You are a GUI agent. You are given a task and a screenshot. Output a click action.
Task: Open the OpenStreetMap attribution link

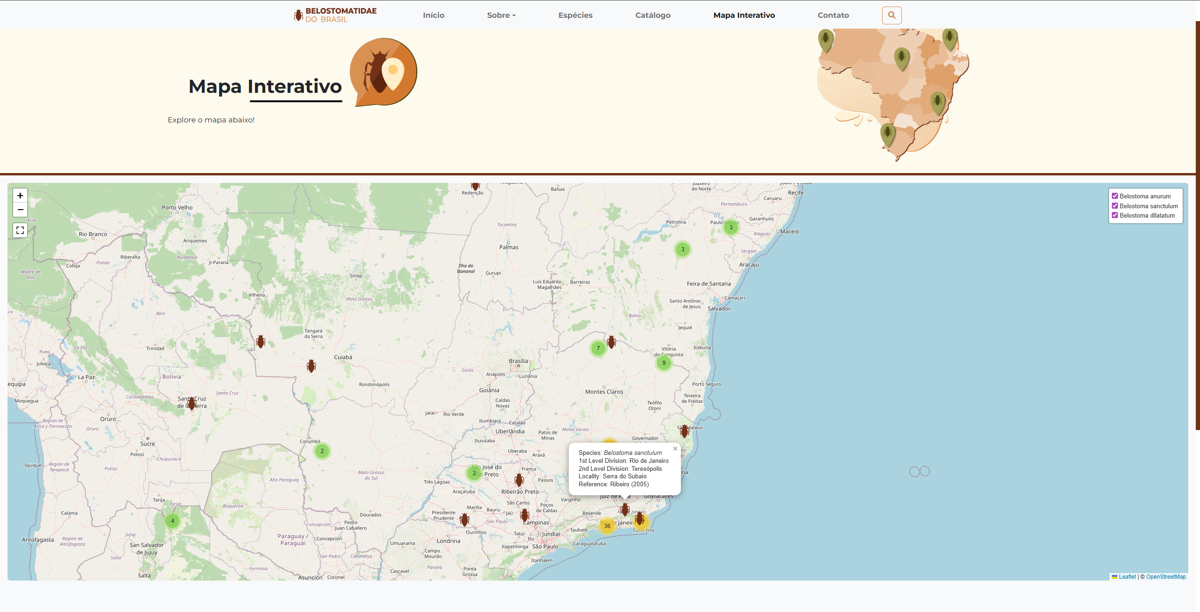click(x=1166, y=577)
